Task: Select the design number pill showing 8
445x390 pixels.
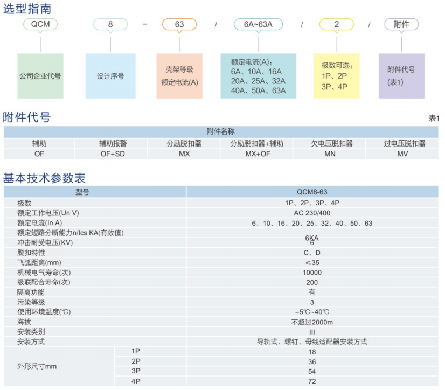Action: 110,24
